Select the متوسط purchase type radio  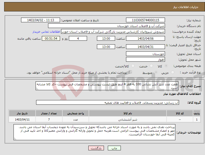(x=156, y=72)
